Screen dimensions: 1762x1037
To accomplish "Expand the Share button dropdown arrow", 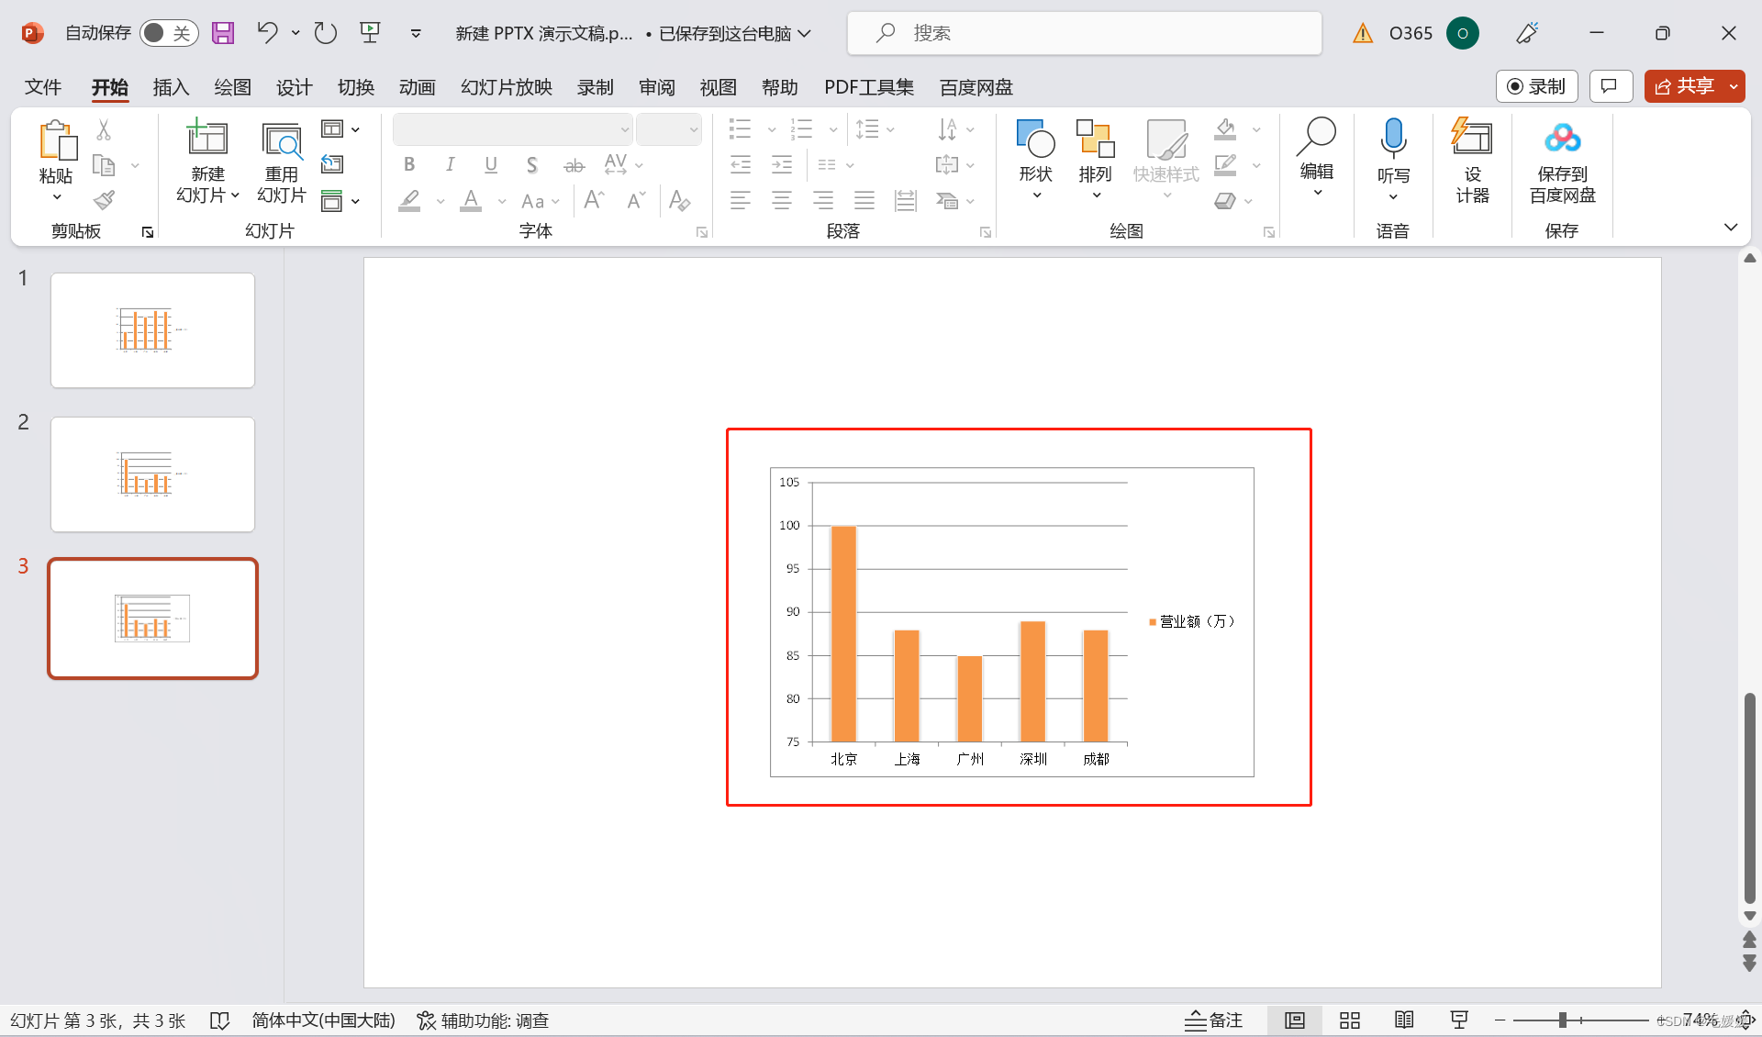I will click(1734, 86).
